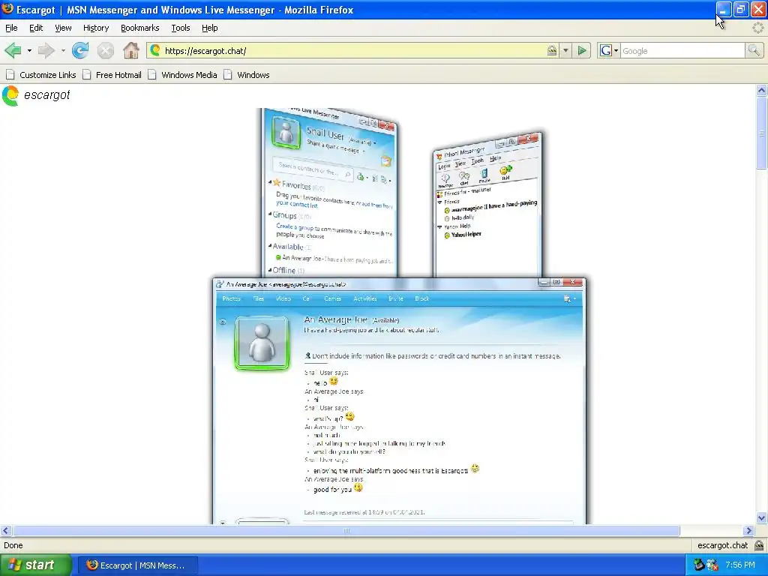768x576 pixels.
Task: Click the escargot.chat domain text in status bar
Action: tap(722, 545)
